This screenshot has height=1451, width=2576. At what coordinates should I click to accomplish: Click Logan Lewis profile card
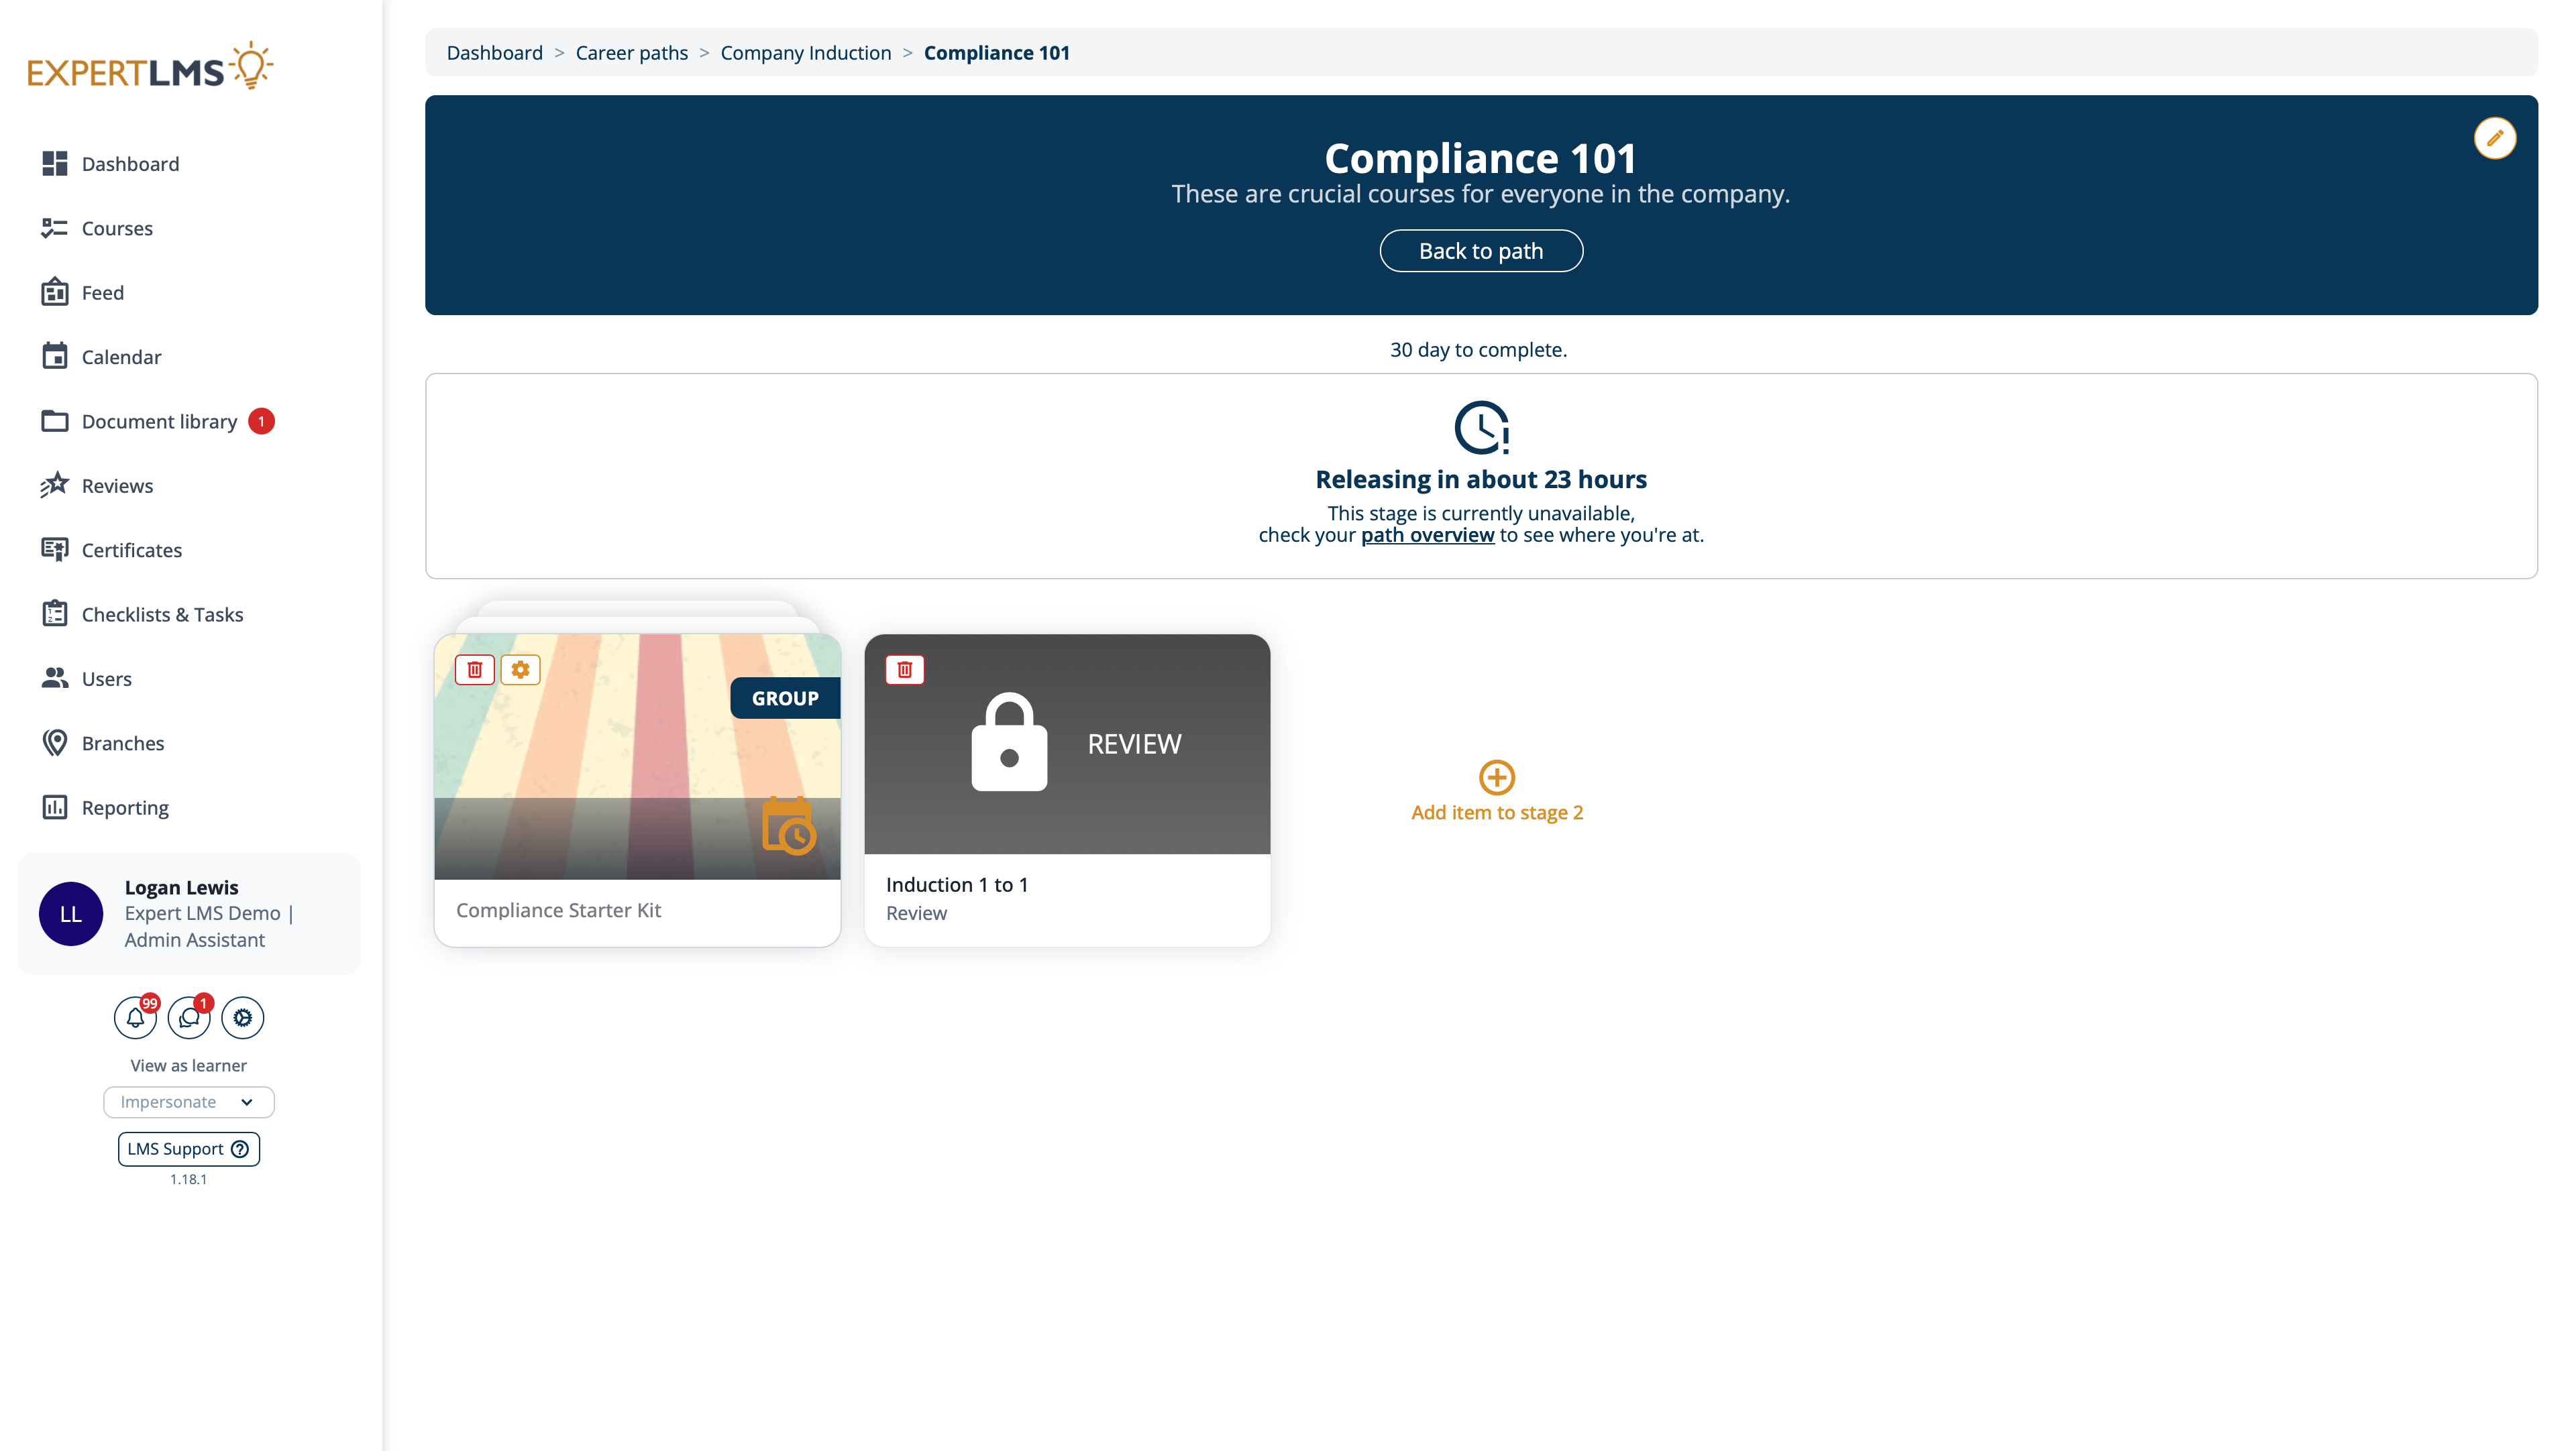188,913
